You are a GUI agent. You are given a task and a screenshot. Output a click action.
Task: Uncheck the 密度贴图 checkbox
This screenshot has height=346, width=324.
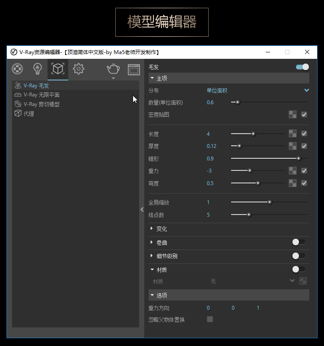pos(304,115)
